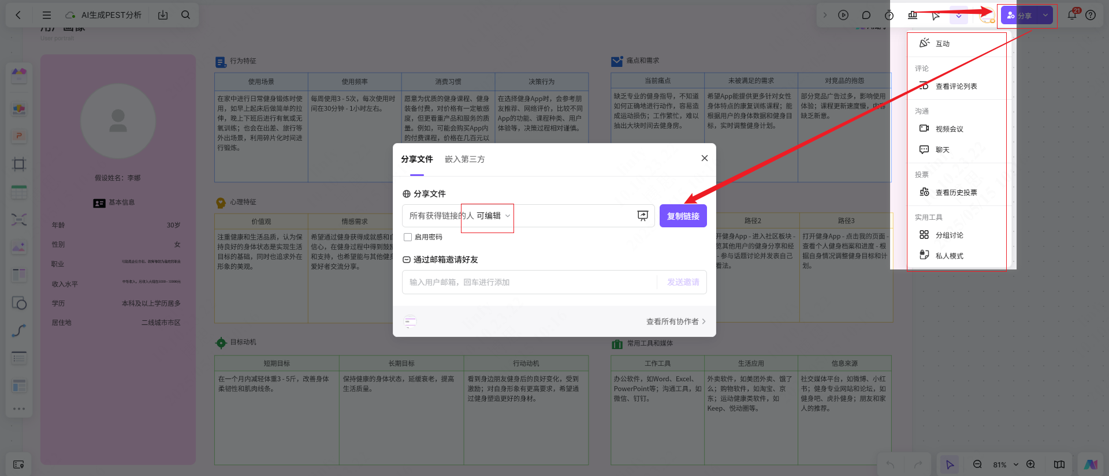Open the mind map tool in left sidebar
This screenshot has height=476, width=1109.
point(19,219)
